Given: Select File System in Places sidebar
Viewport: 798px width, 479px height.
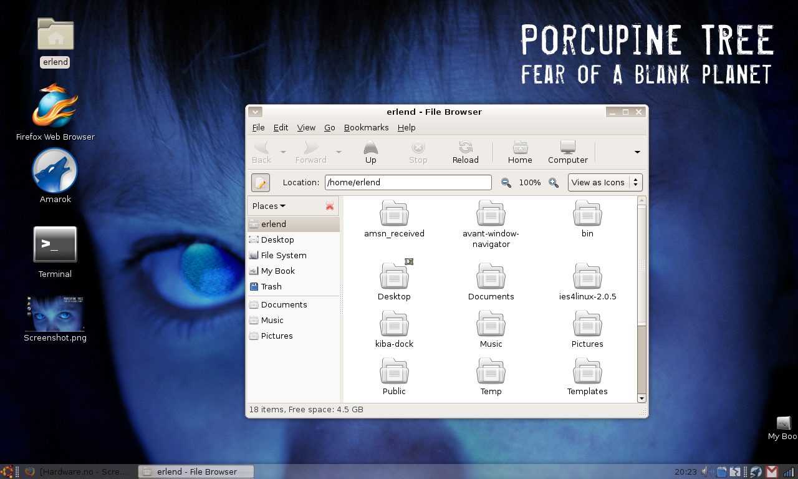Looking at the screenshot, I should pyautogui.click(x=294, y=256).
